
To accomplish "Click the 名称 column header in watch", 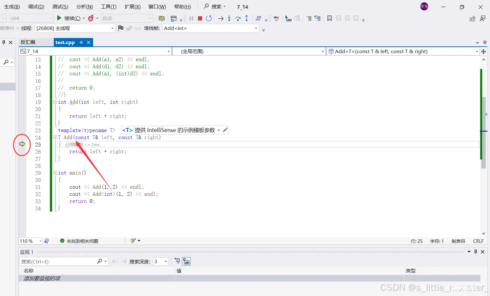I will (x=28, y=271).
